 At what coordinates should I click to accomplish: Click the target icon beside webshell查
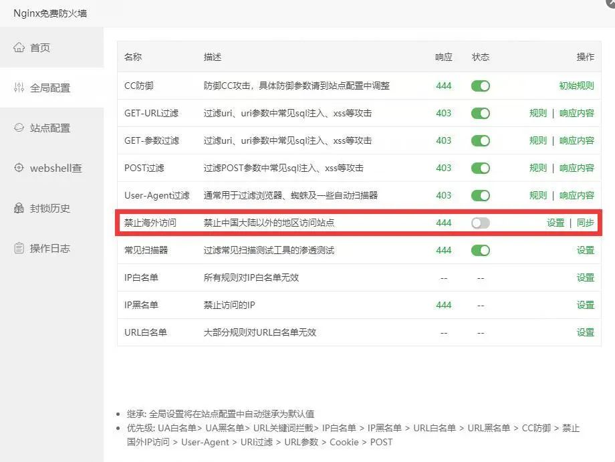19,167
